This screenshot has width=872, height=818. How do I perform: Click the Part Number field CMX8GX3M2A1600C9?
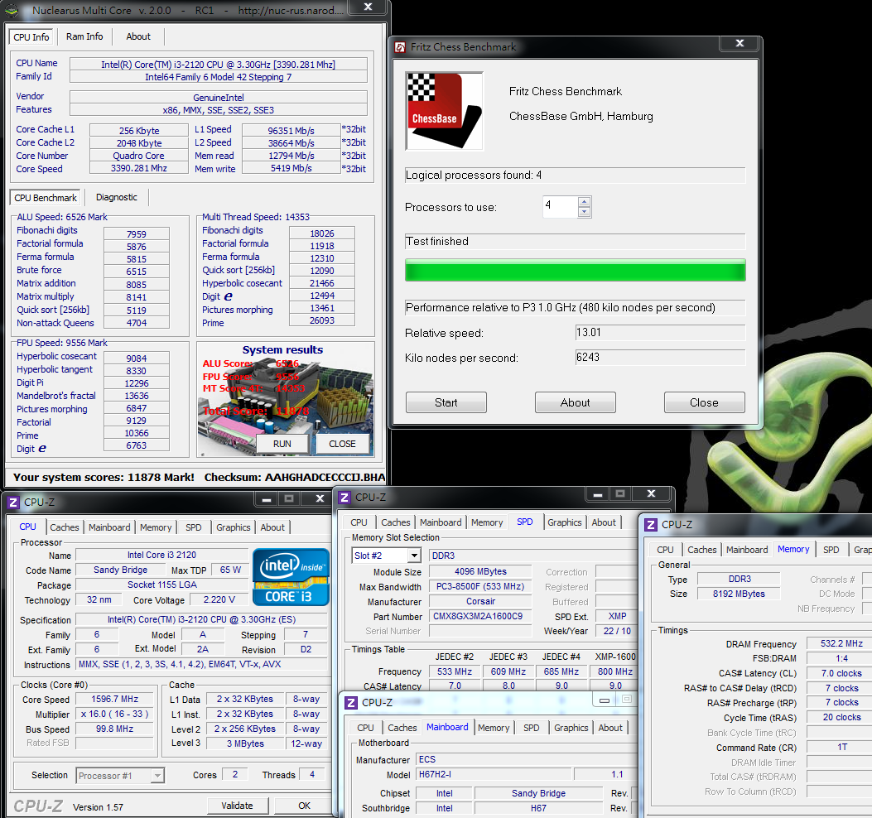480,616
